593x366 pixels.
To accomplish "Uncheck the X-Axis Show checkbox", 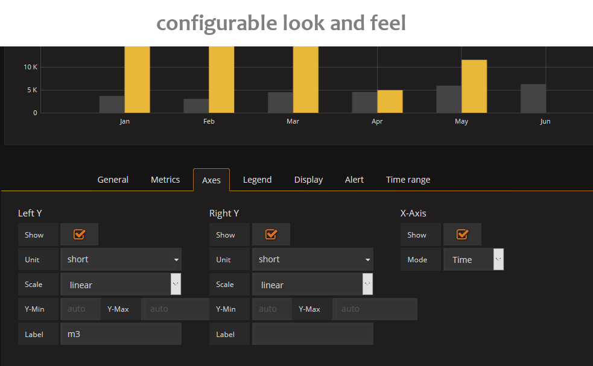I will [x=462, y=235].
